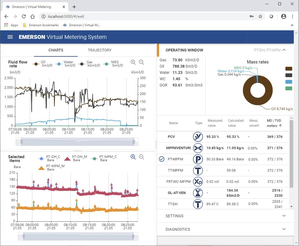299x246 pixels.
Task: Navigate back in browser
Action: coord(6,17)
